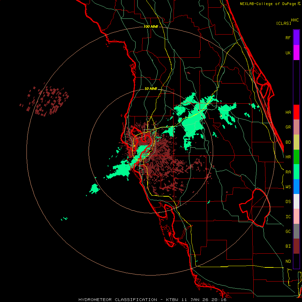Viewport: 302px width, 302px height.
Task: Click the "GC" legend label
Action: point(288,232)
